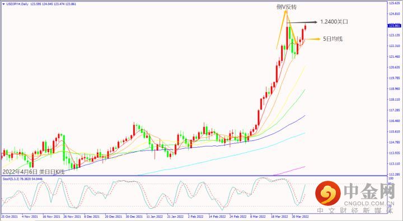
Task: Select the highlighted current price tag 123.861
Action: click(394, 26)
